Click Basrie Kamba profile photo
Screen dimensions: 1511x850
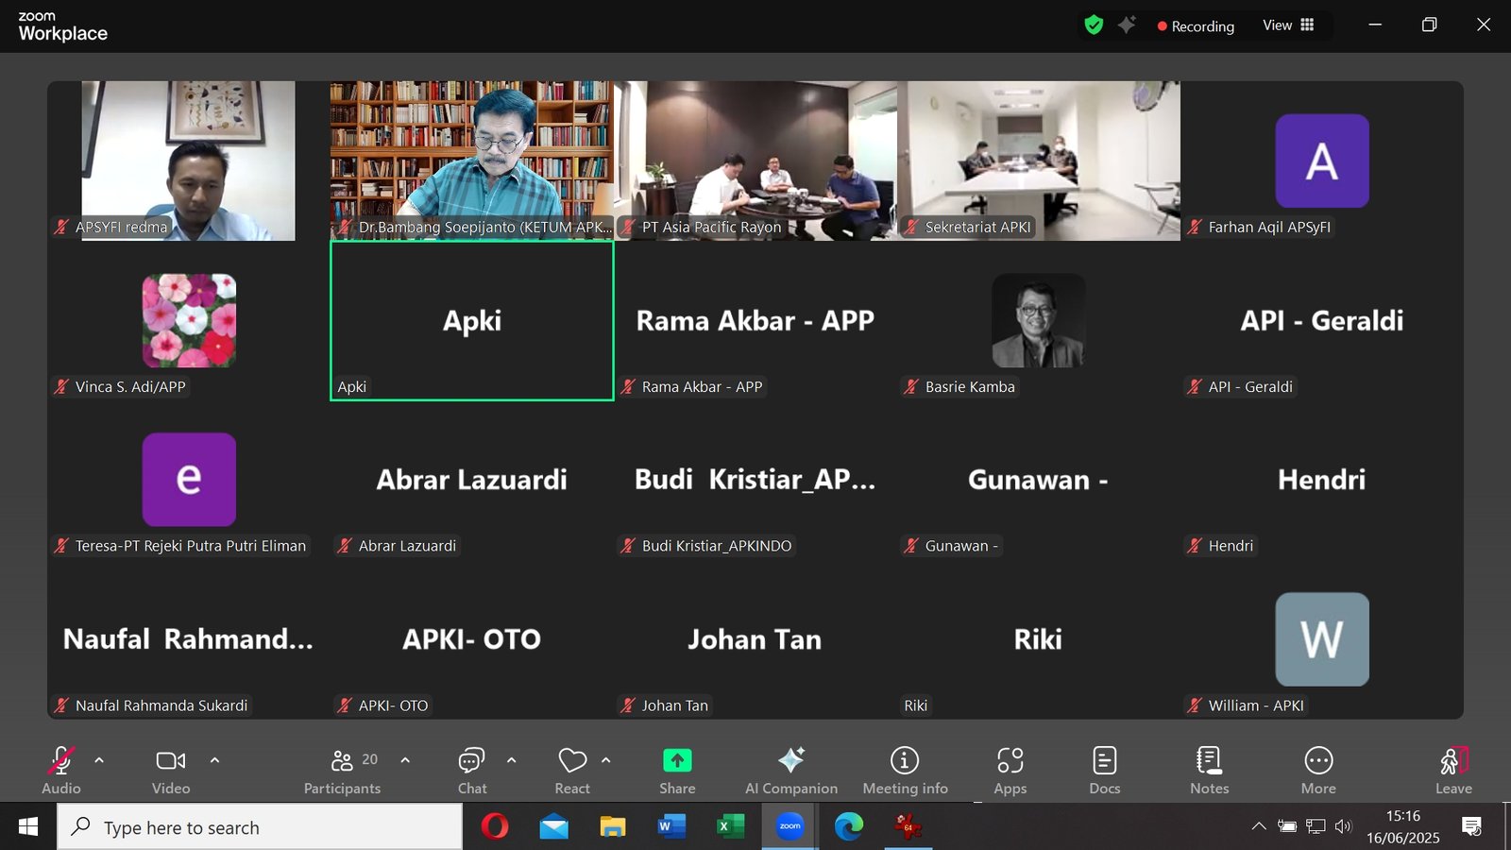(1039, 320)
